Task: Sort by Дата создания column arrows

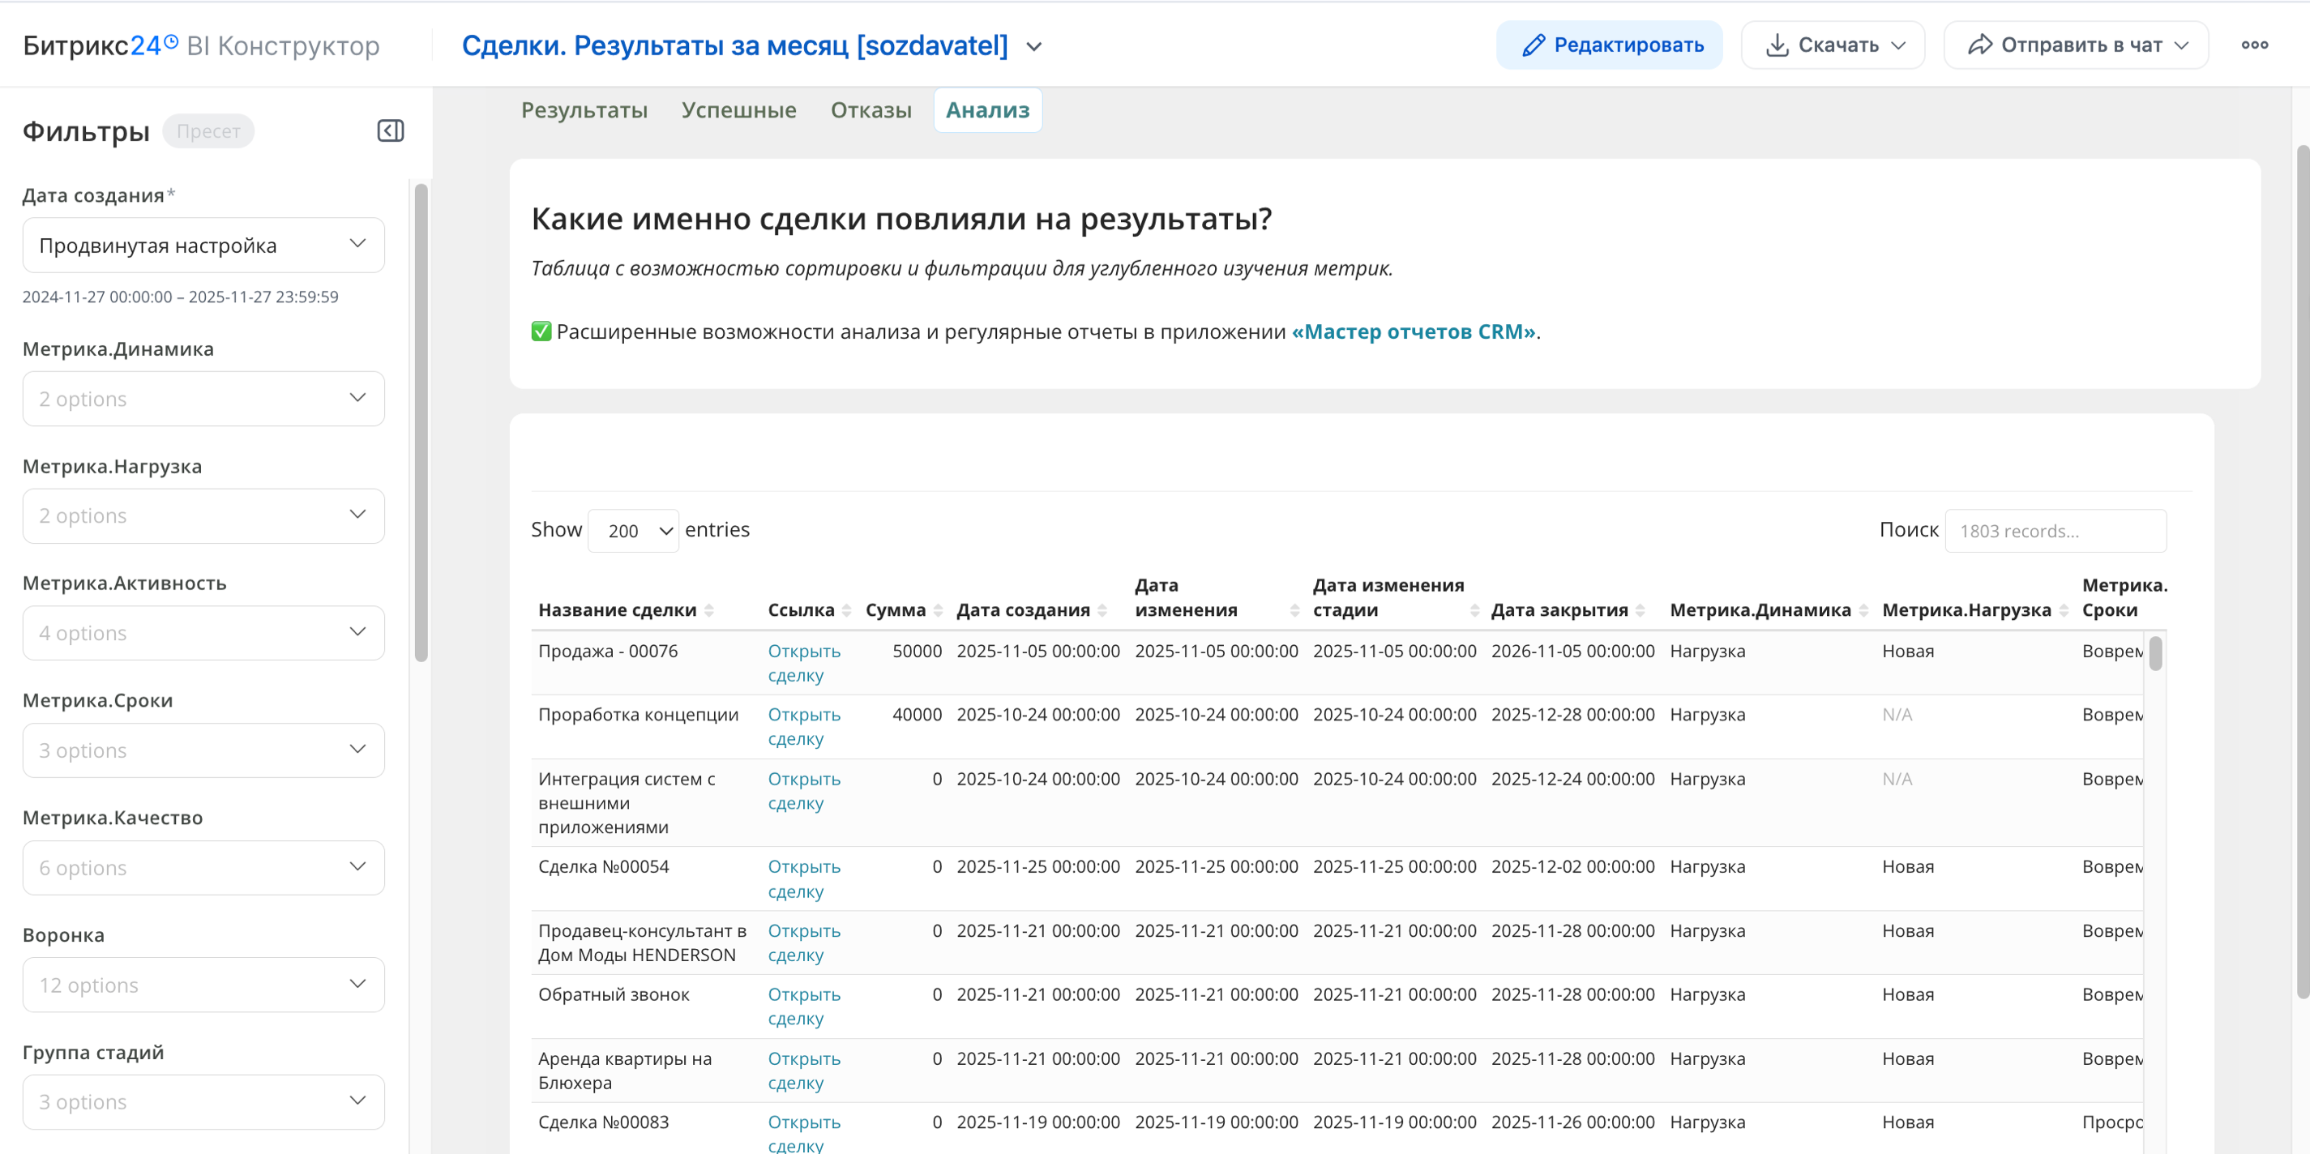Action: 1102,609
